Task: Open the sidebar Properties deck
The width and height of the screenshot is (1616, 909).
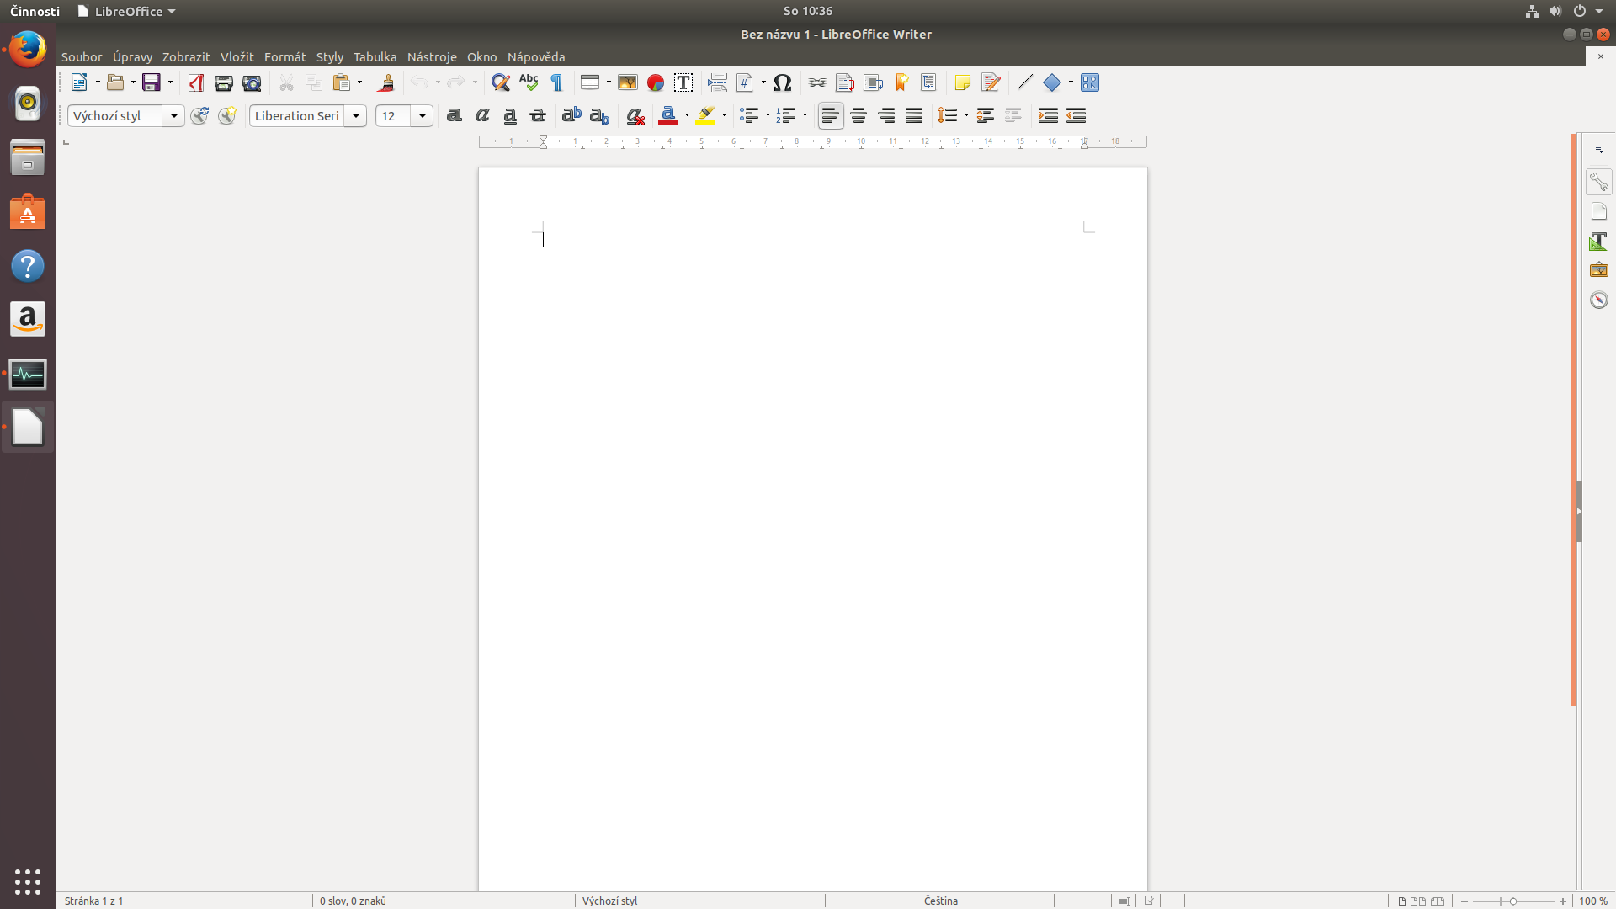Action: click(1599, 182)
